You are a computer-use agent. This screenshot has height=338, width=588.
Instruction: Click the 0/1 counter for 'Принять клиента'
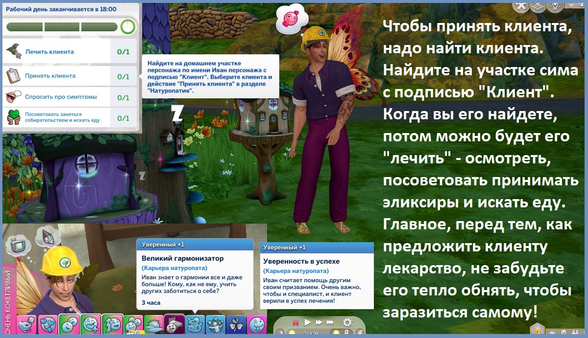click(123, 76)
